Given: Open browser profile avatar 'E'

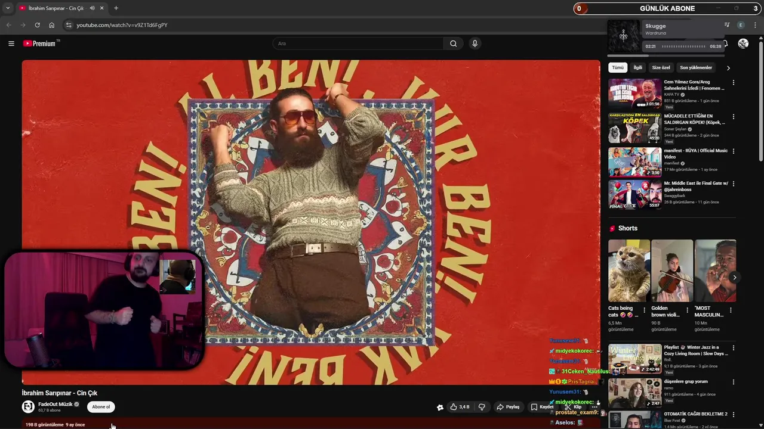Looking at the screenshot, I should (741, 25).
